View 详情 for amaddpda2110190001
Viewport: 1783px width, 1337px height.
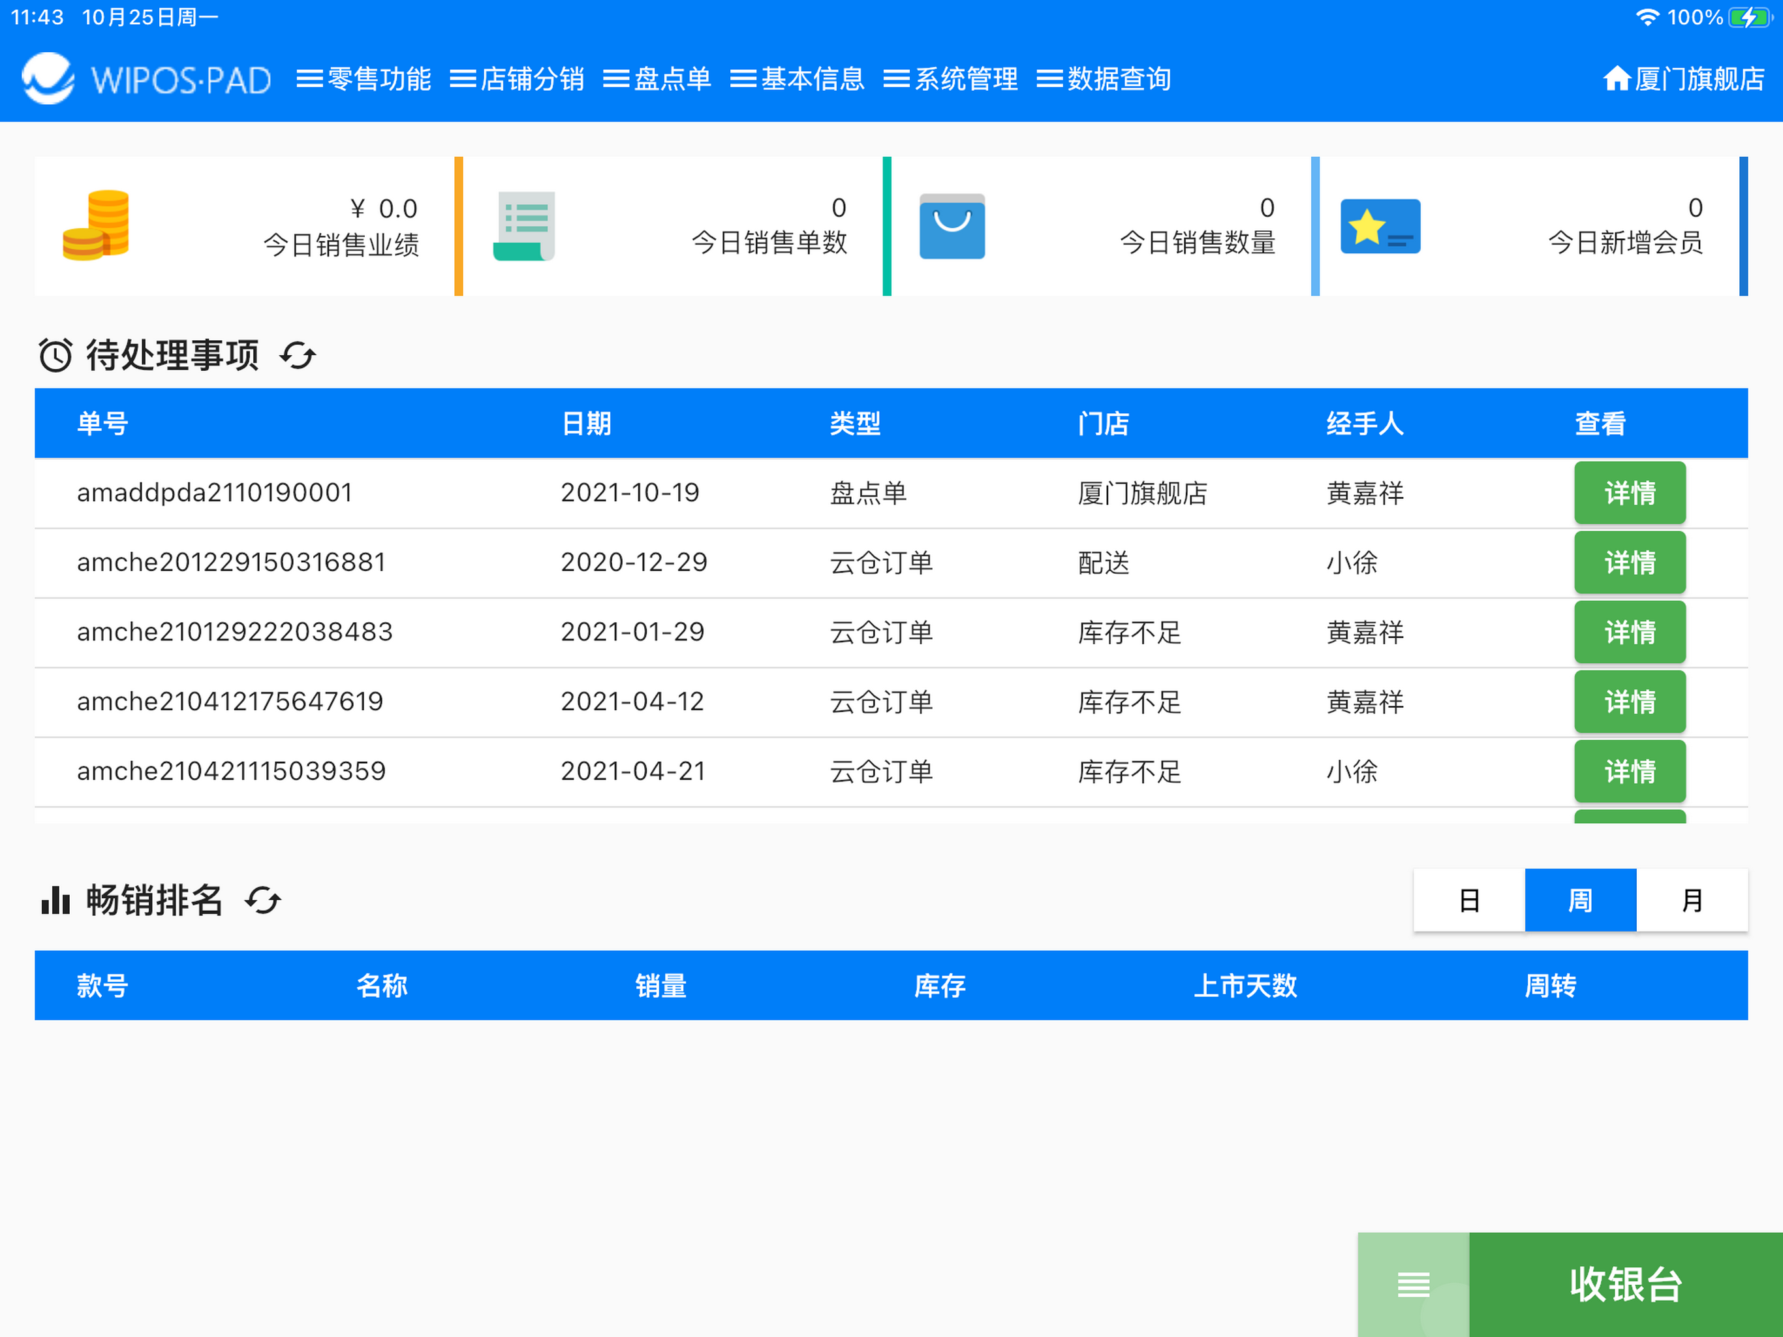point(1629,493)
